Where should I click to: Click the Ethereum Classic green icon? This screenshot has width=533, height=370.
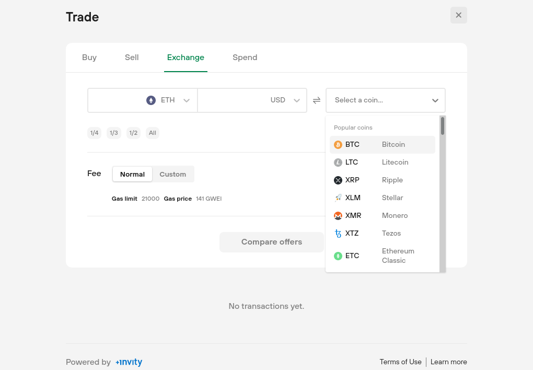[x=338, y=256]
